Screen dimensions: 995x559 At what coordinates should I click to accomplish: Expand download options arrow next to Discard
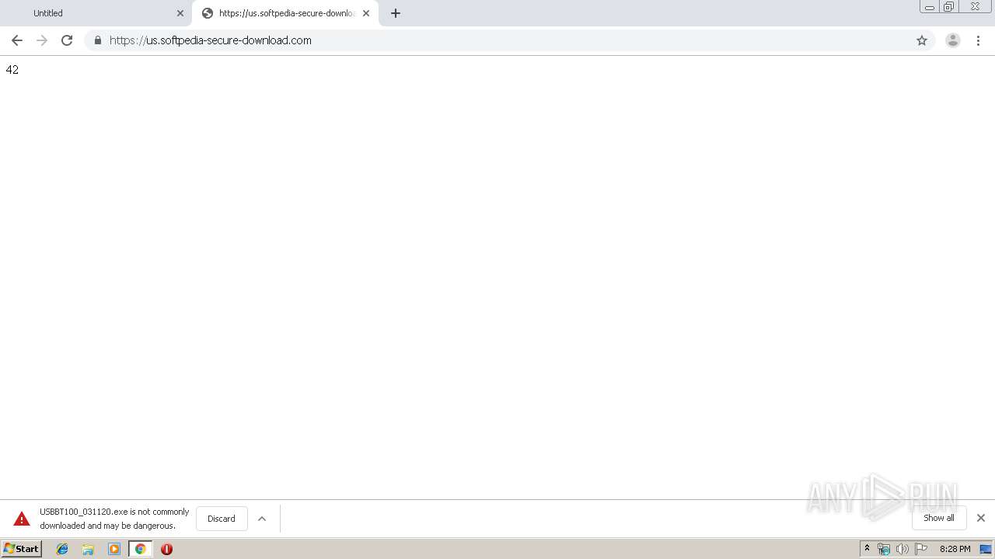(x=262, y=519)
